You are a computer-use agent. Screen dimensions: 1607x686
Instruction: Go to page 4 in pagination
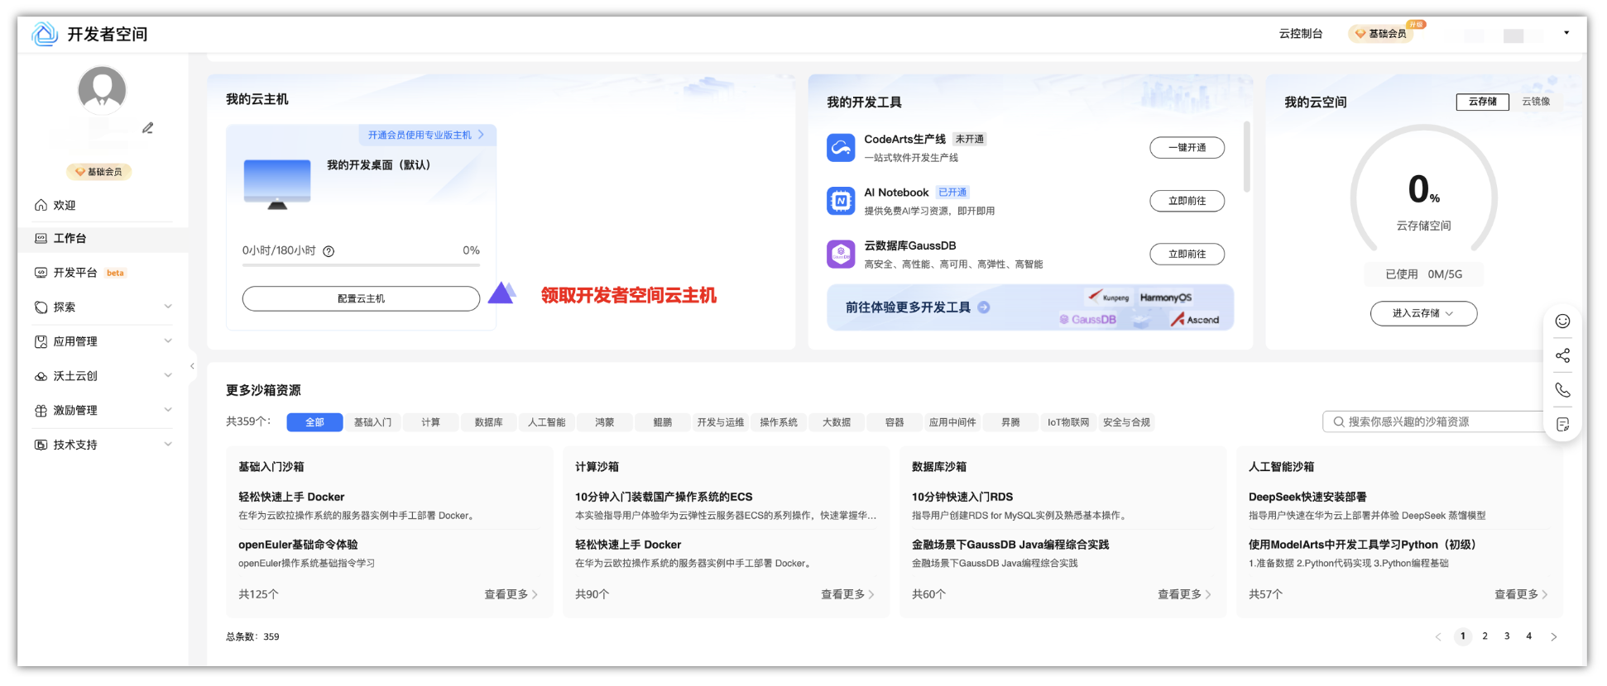[x=1528, y=636]
